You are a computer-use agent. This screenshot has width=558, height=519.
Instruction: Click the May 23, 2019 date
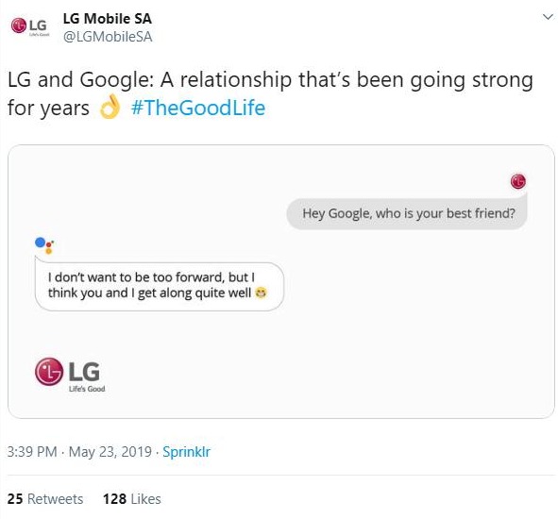110,452
